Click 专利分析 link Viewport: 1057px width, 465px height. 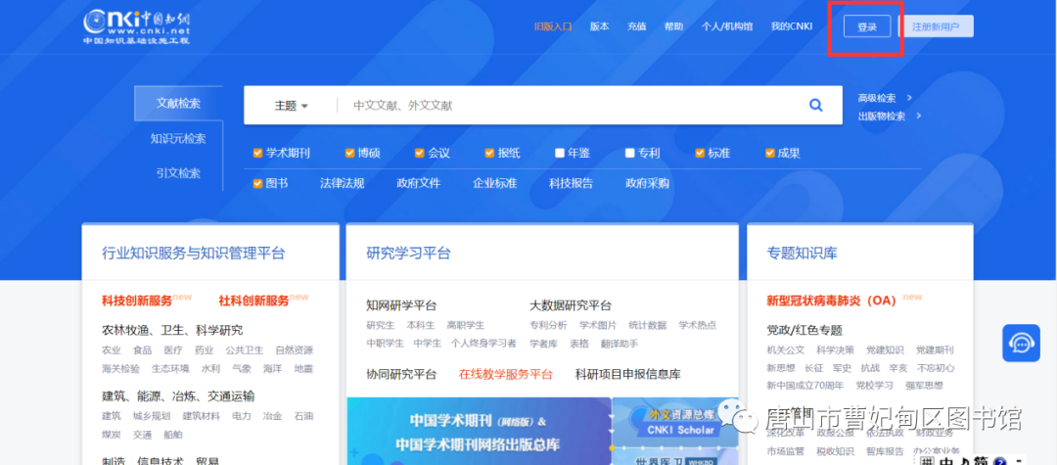click(549, 325)
